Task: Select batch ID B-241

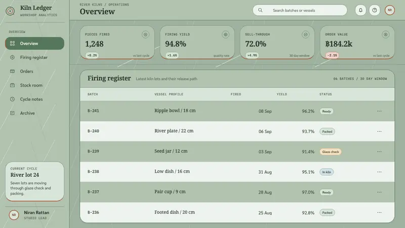Action: pos(93,111)
